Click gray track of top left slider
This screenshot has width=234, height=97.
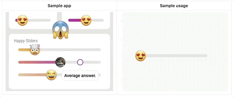coord(39,20)
